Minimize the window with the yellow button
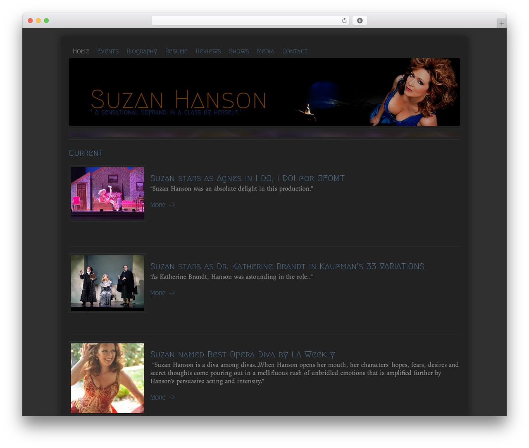The width and height of the screenshot is (529, 448). coord(38,21)
